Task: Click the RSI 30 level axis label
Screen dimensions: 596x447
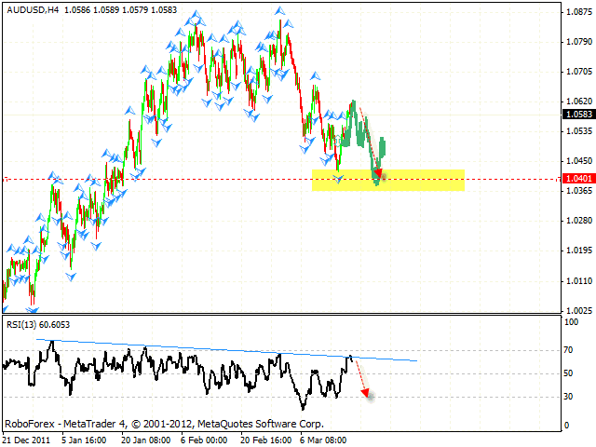Action: point(568,397)
